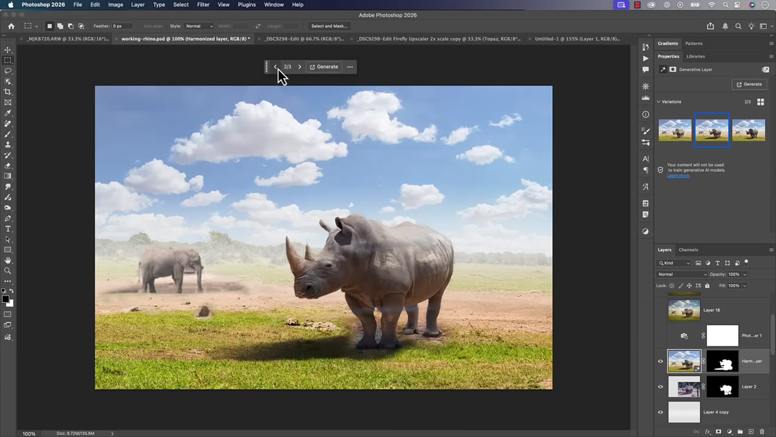Select the Lasso tool
Image resolution: width=776 pixels, height=437 pixels.
pos(8,70)
